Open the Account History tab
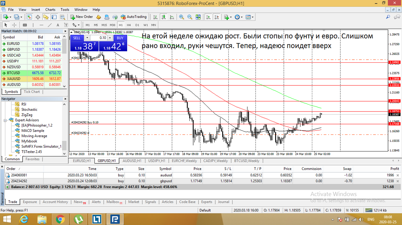This screenshot has height=225, width=402. (x=55, y=202)
